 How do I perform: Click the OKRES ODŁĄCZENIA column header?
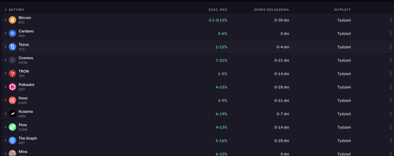pyautogui.click(x=271, y=9)
